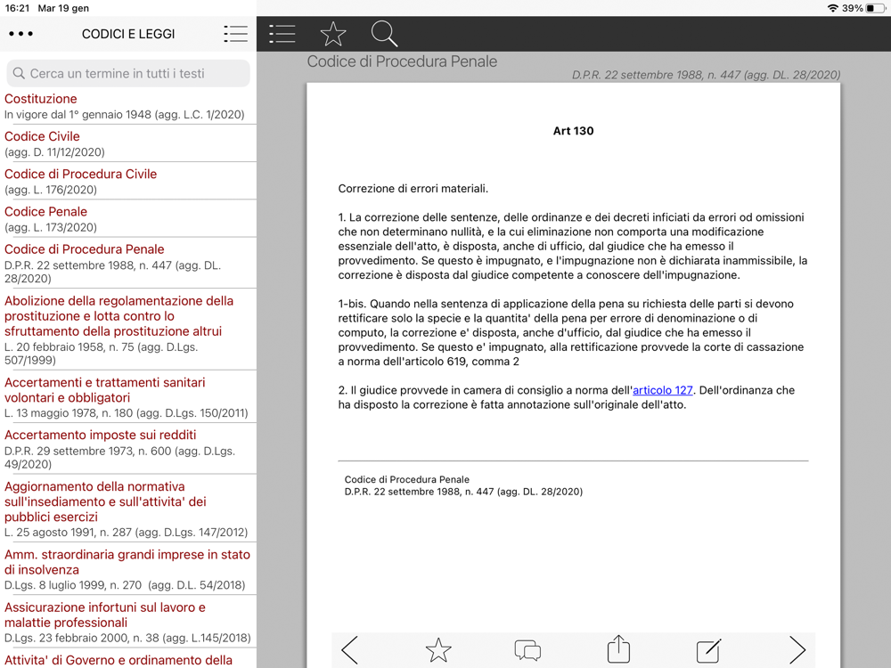Add a note with the edit icon
This screenshot has width=891, height=668.
[708, 650]
